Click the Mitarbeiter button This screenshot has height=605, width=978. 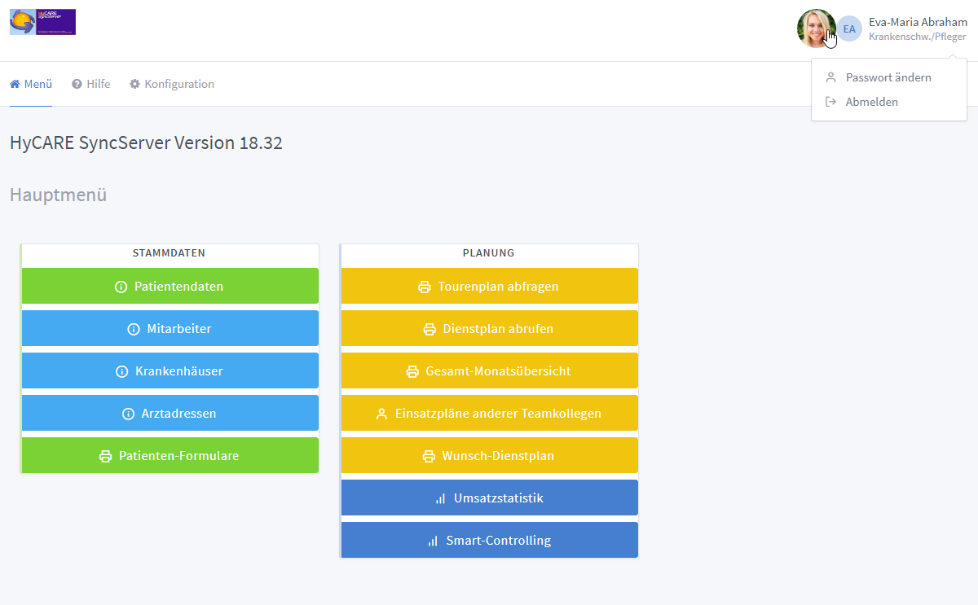coord(170,329)
